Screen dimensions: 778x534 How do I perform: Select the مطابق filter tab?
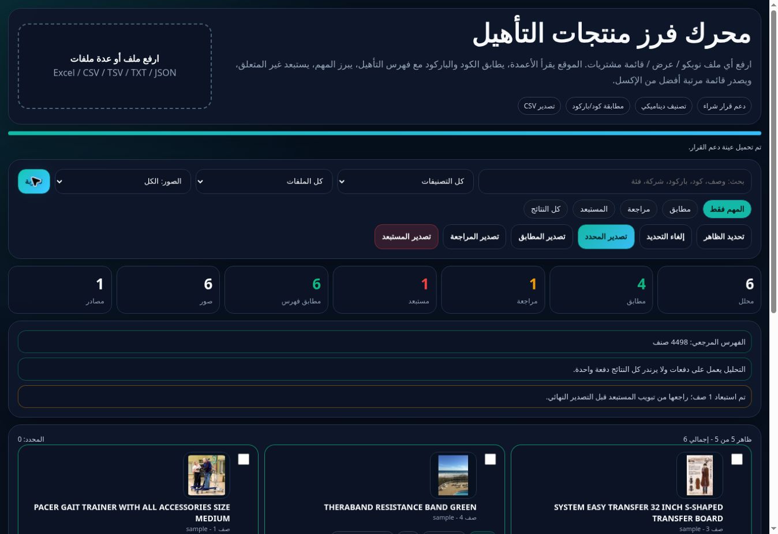tap(680, 209)
